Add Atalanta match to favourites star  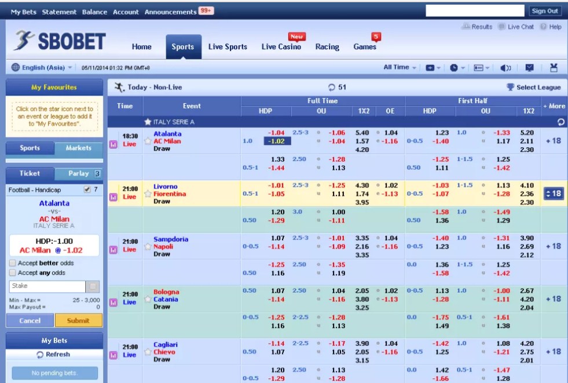tap(148, 141)
